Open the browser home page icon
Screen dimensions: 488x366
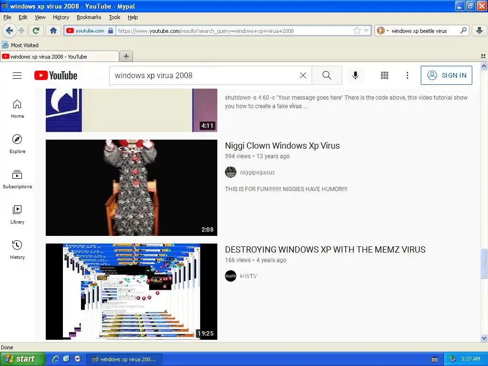pyautogui.click(x=53, y=30)
